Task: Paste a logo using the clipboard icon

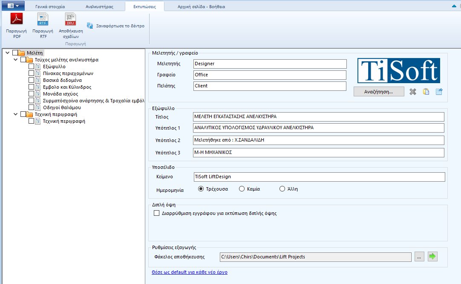Action: [426, 91]
